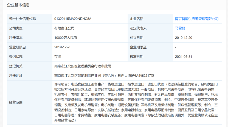
Task: Click the dash value beside 企业期限至
Action: (x=176, y=47)
